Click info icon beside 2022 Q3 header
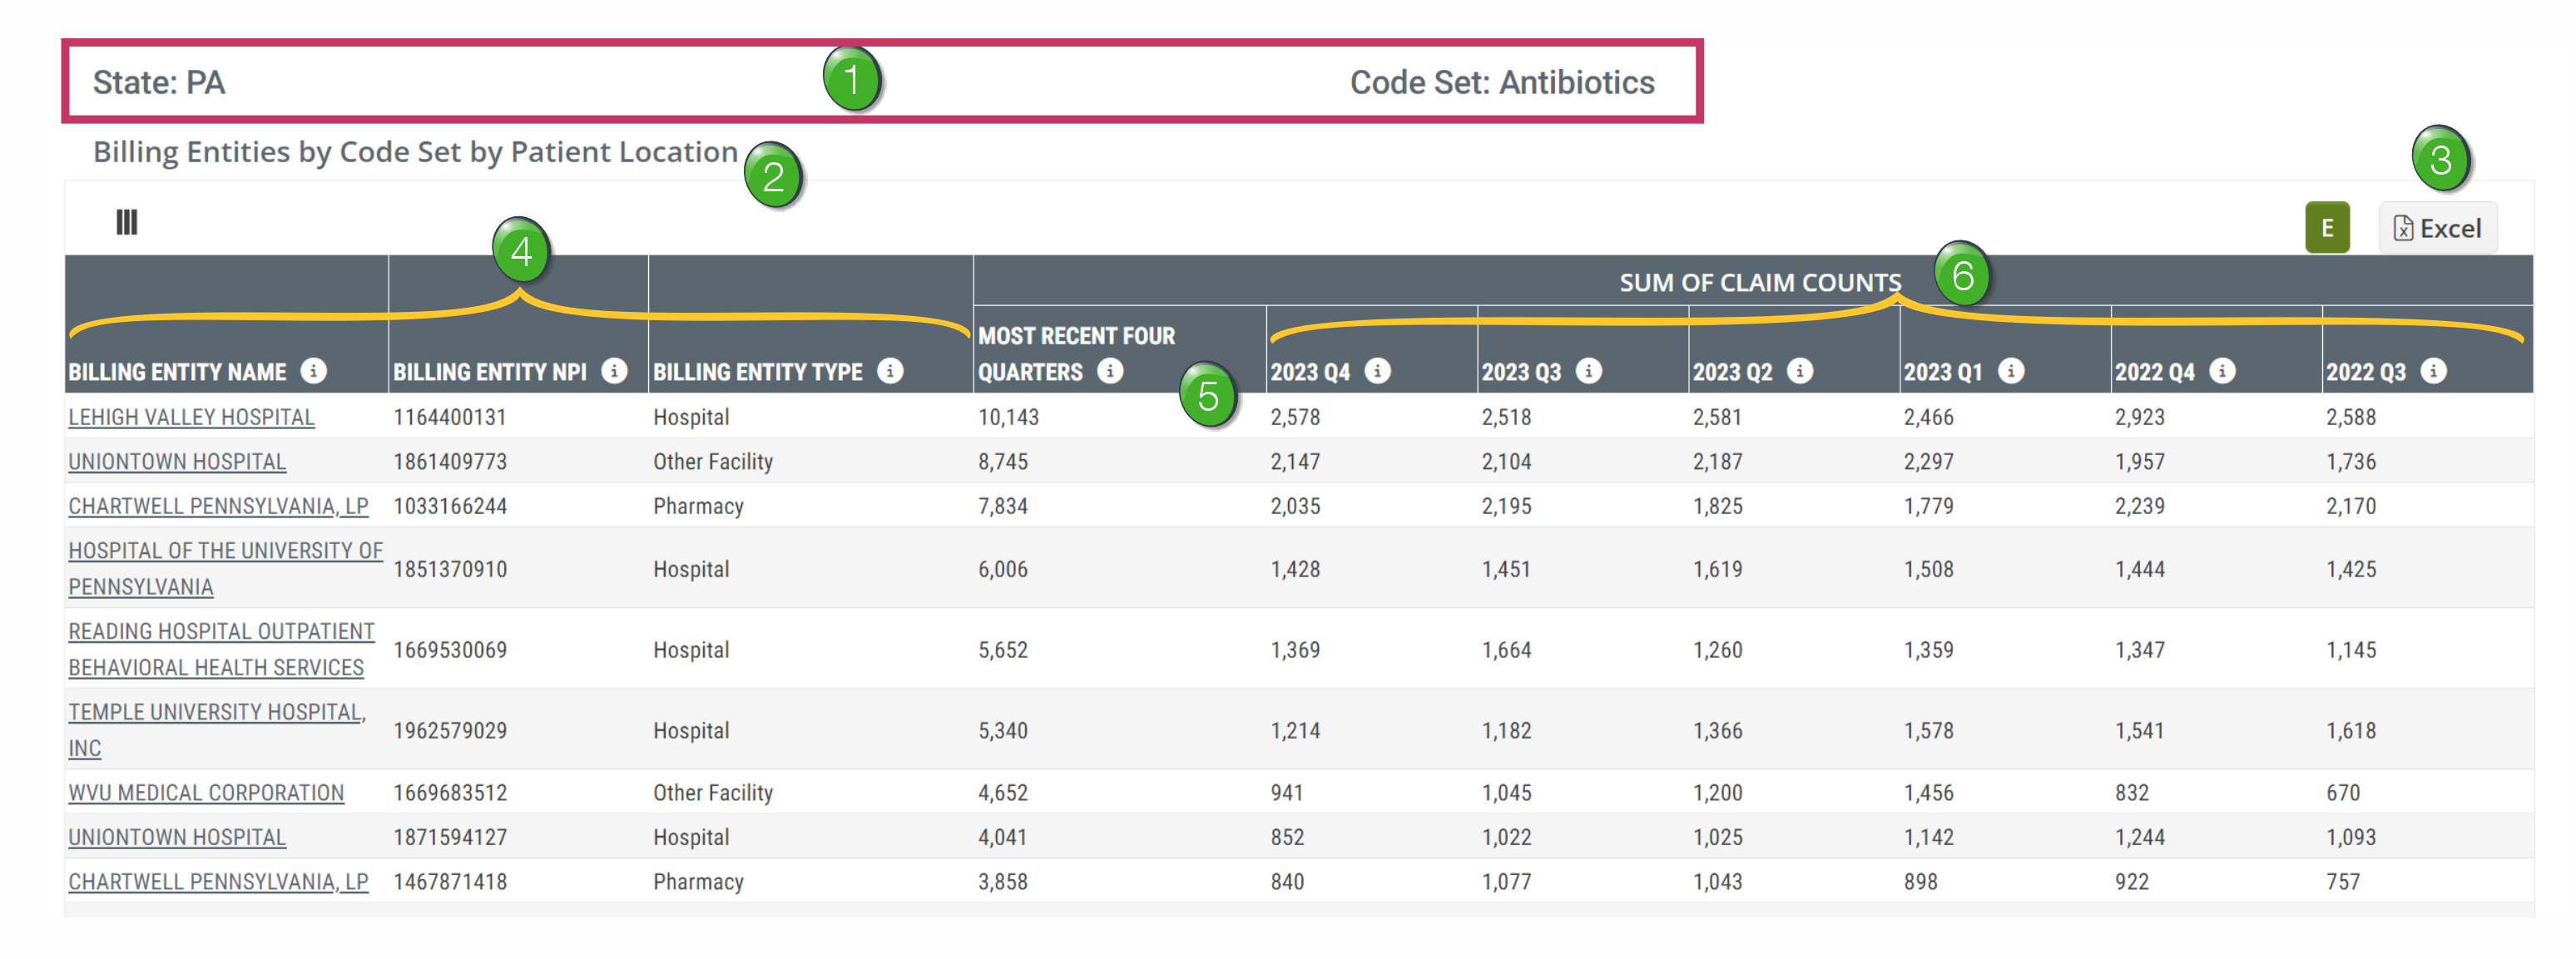The image size is (2576, 959). pyautogui.click(x=2432, y=371)
